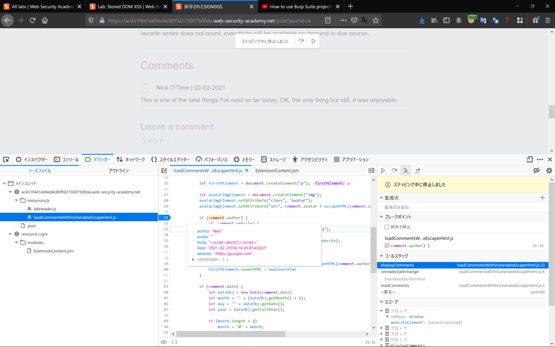Collapse the modules folder

pyautogui.click(x=16, y=242)
